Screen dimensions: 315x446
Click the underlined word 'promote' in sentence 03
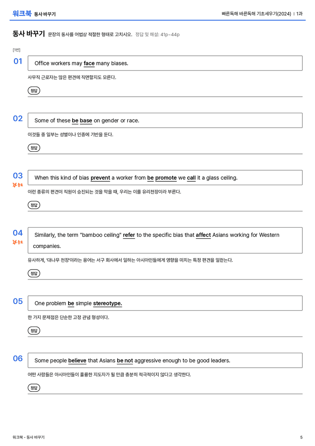click(x=166, y=178)
